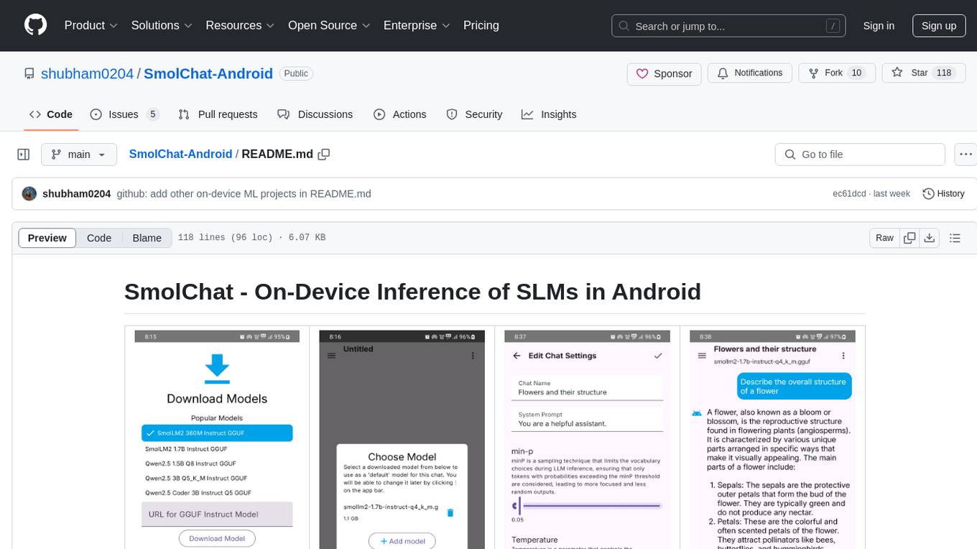The height and width of the screenshot is (549, 977).
Task: Copy the README.md file path
Action: (324, 154)
